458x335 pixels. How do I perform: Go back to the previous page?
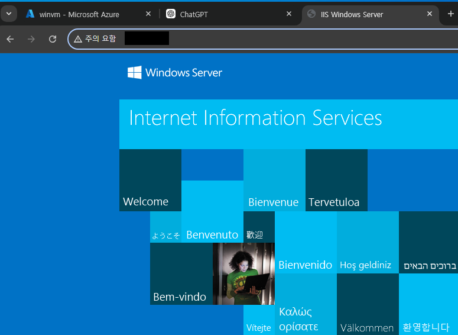(x=10, y=39)
